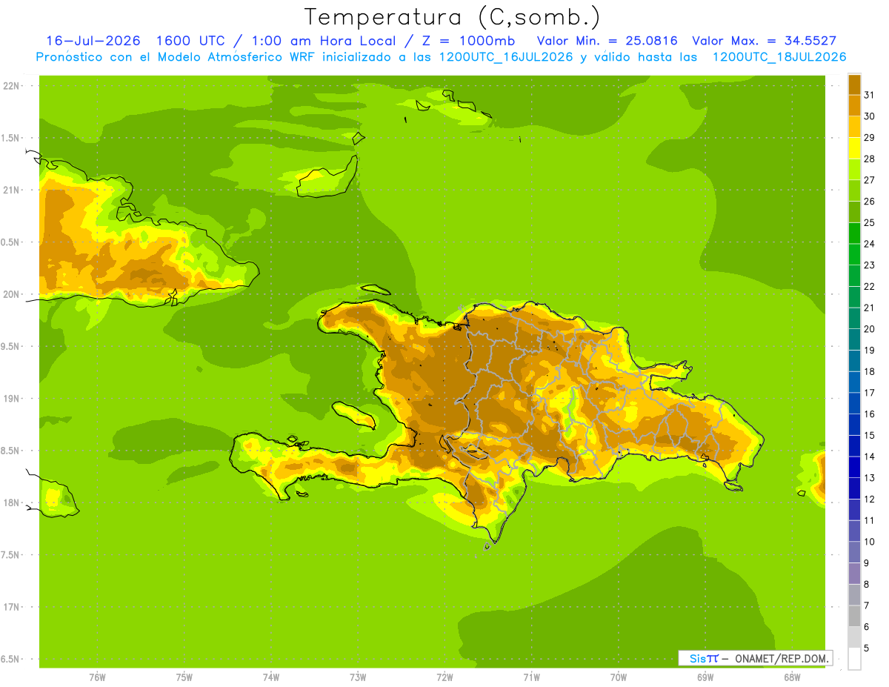889x687 pixels.
Task: Click the longitude axis label "69W"
Action: (x=705, y=677)
